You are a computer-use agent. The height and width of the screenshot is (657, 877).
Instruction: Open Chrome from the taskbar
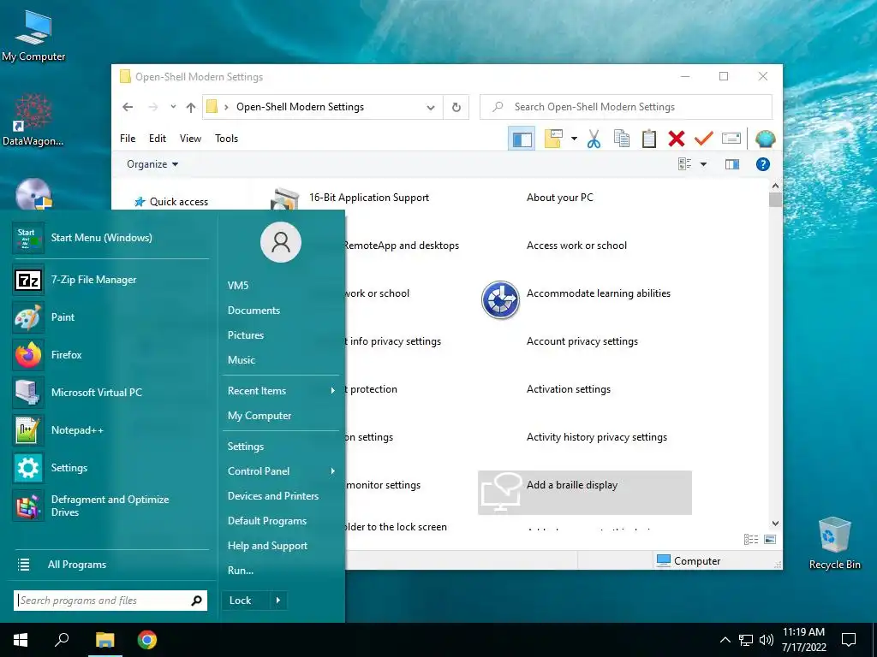click(147, 640)
